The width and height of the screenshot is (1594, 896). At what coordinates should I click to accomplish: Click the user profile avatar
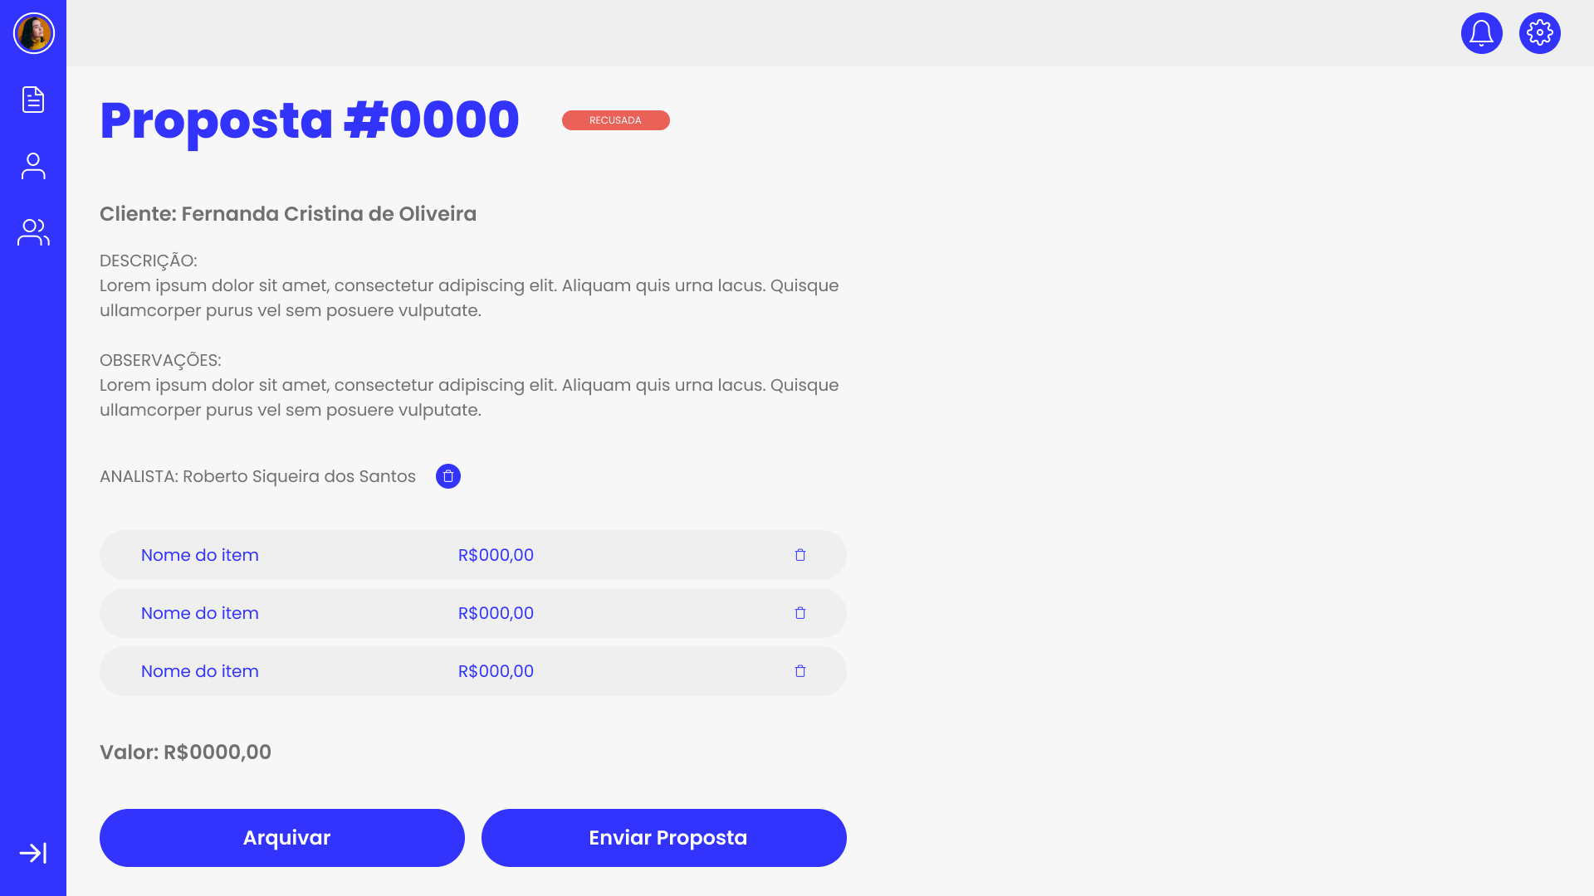coord(33,33)
